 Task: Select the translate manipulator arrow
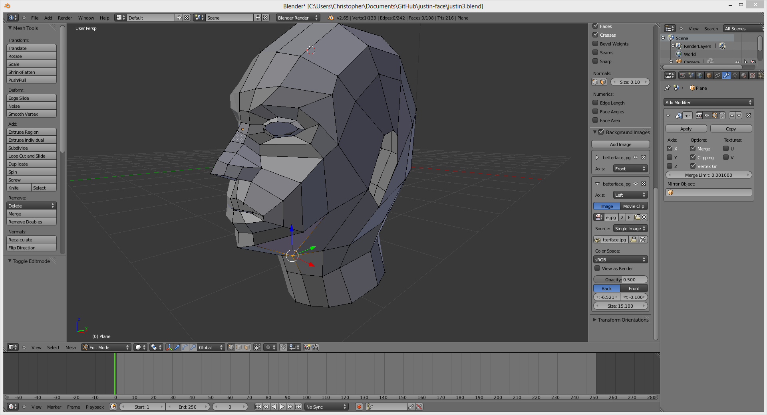pos(177,347)
